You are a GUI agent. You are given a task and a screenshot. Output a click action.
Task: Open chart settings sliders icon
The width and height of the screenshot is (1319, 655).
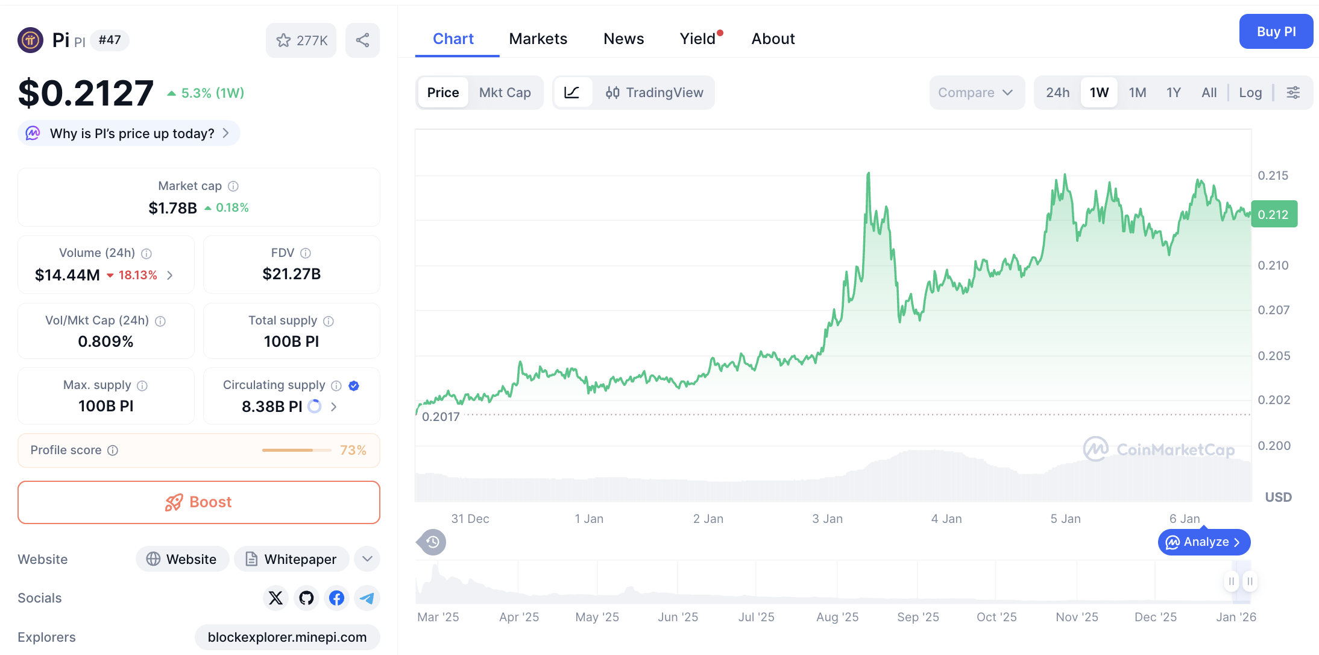tap(1294, 92)
